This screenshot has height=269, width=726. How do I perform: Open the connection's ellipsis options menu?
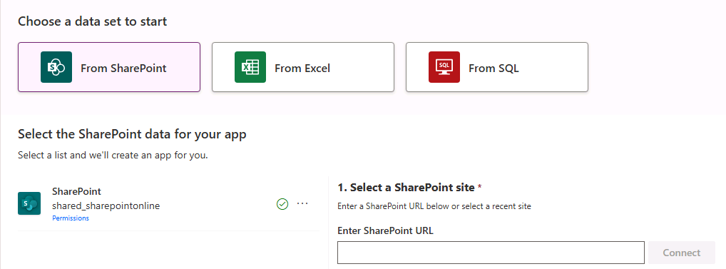pyautogui.click(x=302, y=203)
